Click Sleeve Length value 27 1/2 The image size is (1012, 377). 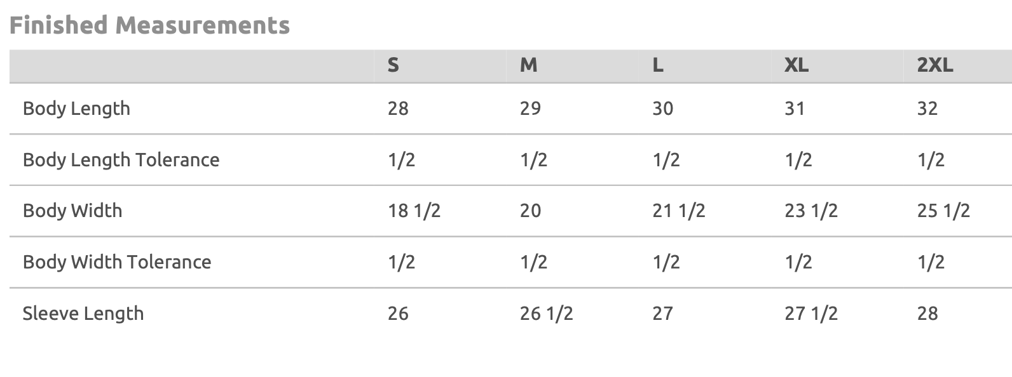pyautogui.click(x=811, y=314)
